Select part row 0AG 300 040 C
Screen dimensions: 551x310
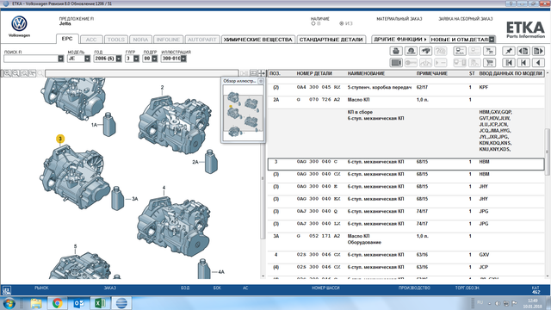[x=406, y=164]
